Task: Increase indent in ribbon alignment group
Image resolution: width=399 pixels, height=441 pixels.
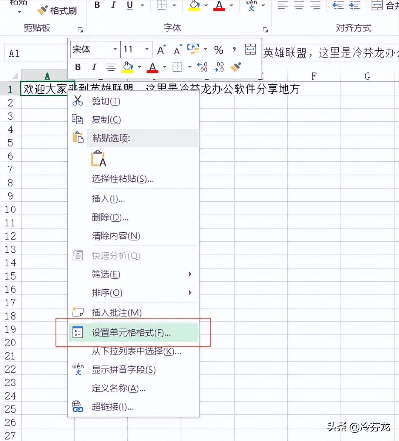Action: [354, 5]
